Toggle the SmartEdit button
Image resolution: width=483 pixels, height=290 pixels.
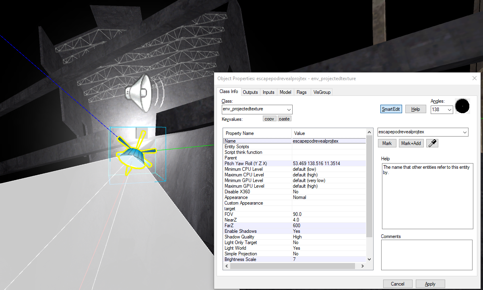tap(391, 109)
